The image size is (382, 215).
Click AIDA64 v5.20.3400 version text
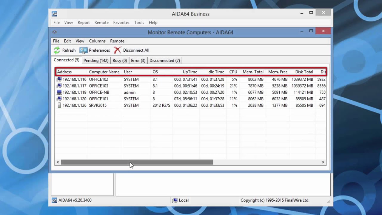point(75,200)
